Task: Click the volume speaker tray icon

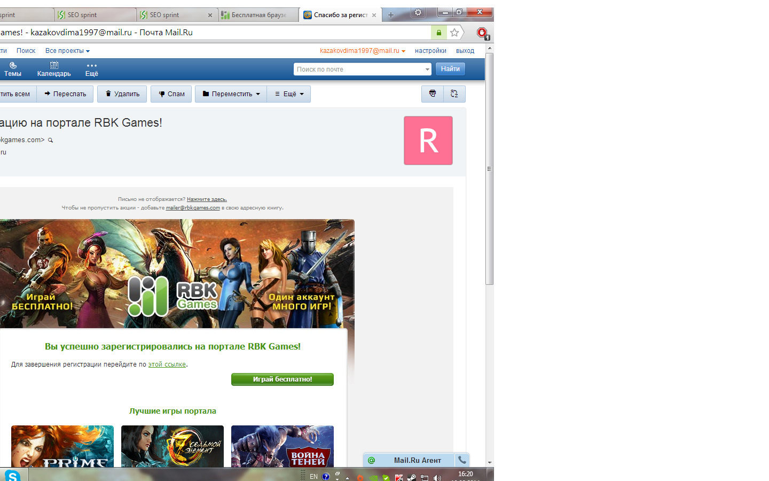Action: click(x=437, y=478)
